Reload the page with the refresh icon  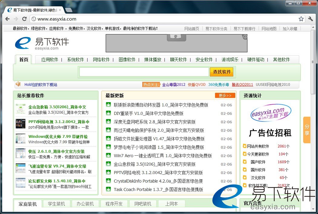(24, 19)
